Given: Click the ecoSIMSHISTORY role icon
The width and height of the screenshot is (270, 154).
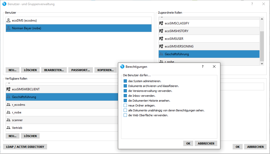Looking at the screenshot, I should click(161, 31).
